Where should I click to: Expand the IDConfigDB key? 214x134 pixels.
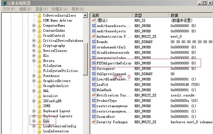point(34,101)
